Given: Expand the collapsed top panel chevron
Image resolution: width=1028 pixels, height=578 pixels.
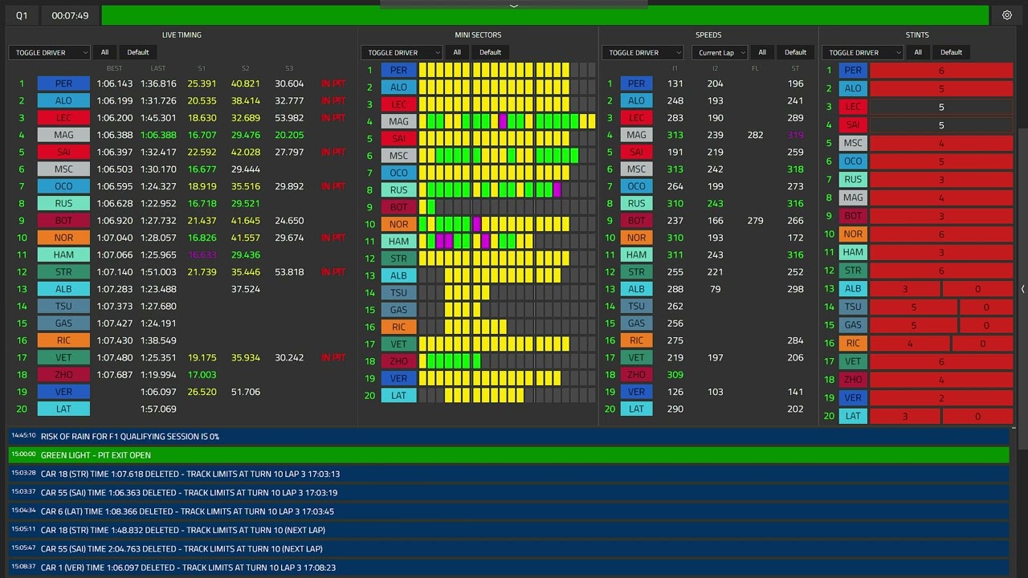Looking at the screenshot, I should (514, 5).
